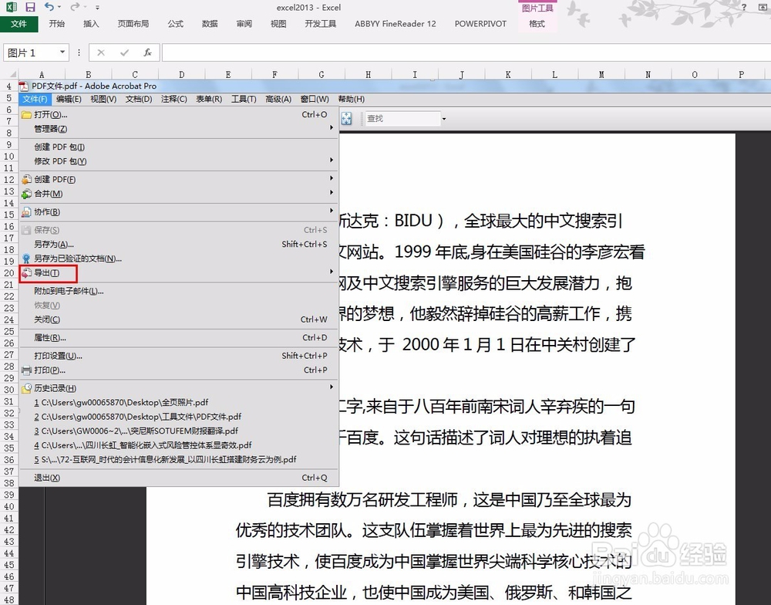Choose 另存为已验证的文档(N)... entry
This screenshot has width=771, height=605.
click(x=179, y=259)
